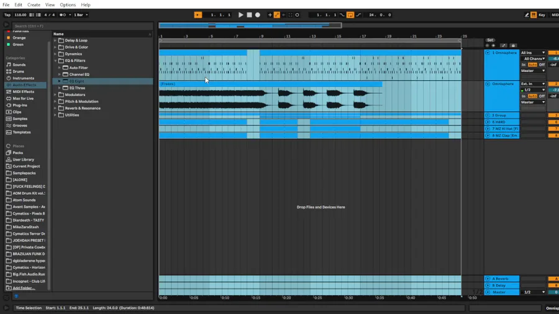The width and height of the screenshot is (559, 314).
Task: Open the View menu
Action: tap(50, 5)
